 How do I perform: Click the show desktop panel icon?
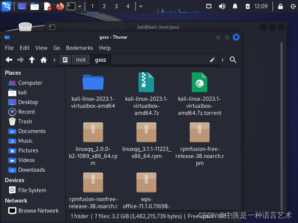click(22, 6)
